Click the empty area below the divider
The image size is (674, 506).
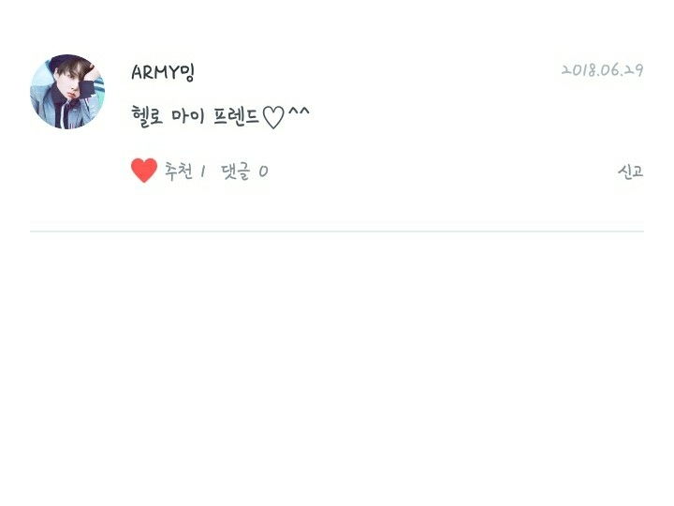tap(337, 365)
